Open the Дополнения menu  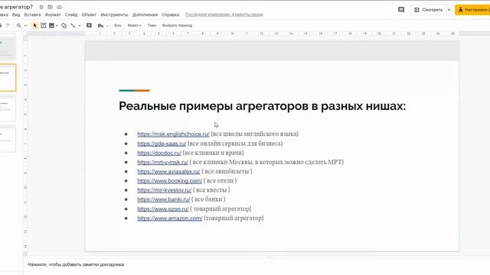pos(145,15)
